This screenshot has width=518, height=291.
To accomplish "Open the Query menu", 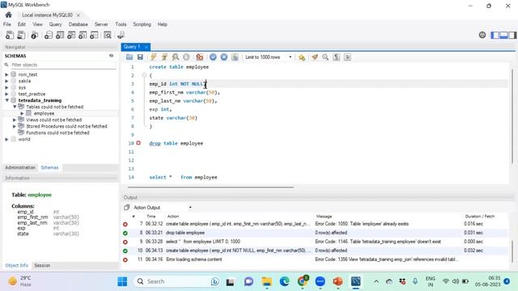I will [x=55, y=24].
